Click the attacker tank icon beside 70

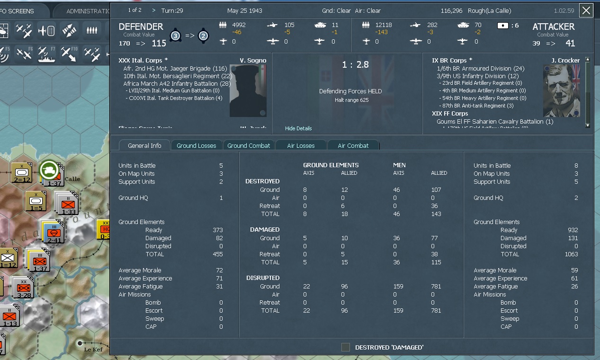(463, 25)
